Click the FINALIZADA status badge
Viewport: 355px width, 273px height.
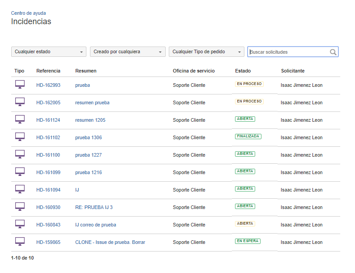click(x=248, y=136)
